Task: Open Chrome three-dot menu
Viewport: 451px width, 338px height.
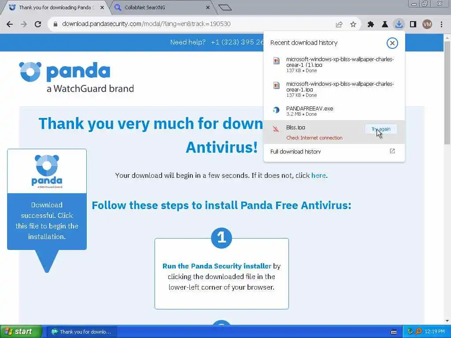Action: (x=441, y=25)
